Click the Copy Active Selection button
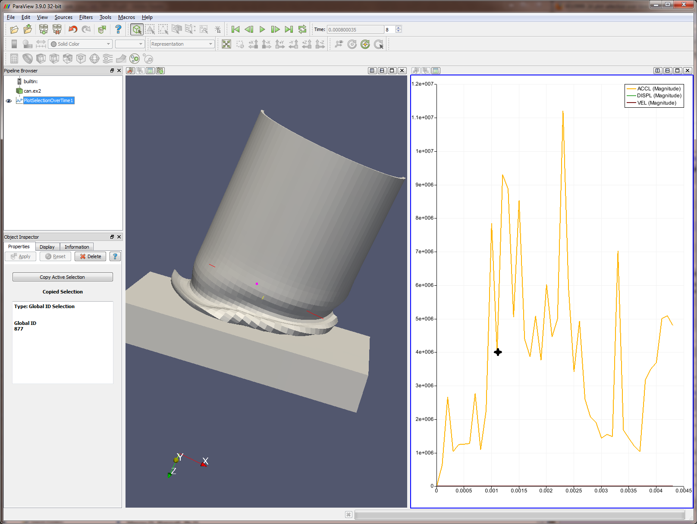Viewport: 697px width, 524px height. pos(63,277)
